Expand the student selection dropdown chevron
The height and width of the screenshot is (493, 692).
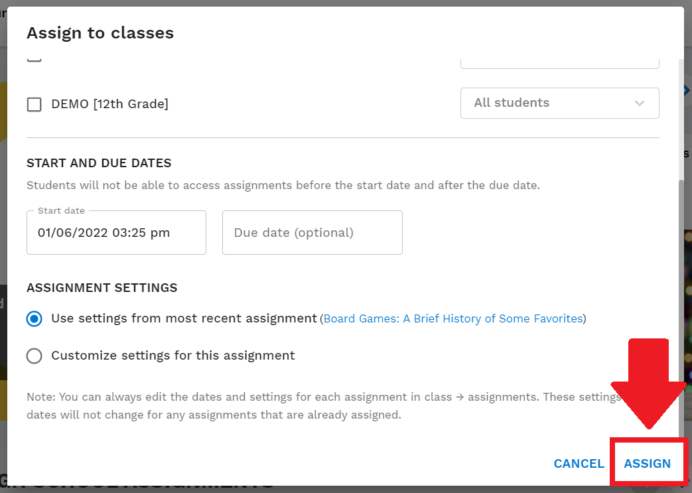coord(639,103)
